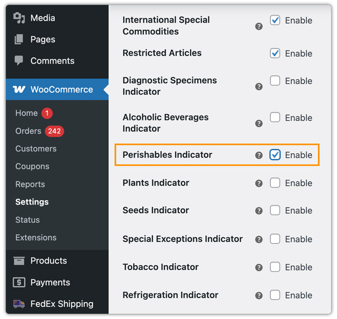
Task: Open help tip for Alcoholic Beverages Indicator
Action: [x=259, y=124]
